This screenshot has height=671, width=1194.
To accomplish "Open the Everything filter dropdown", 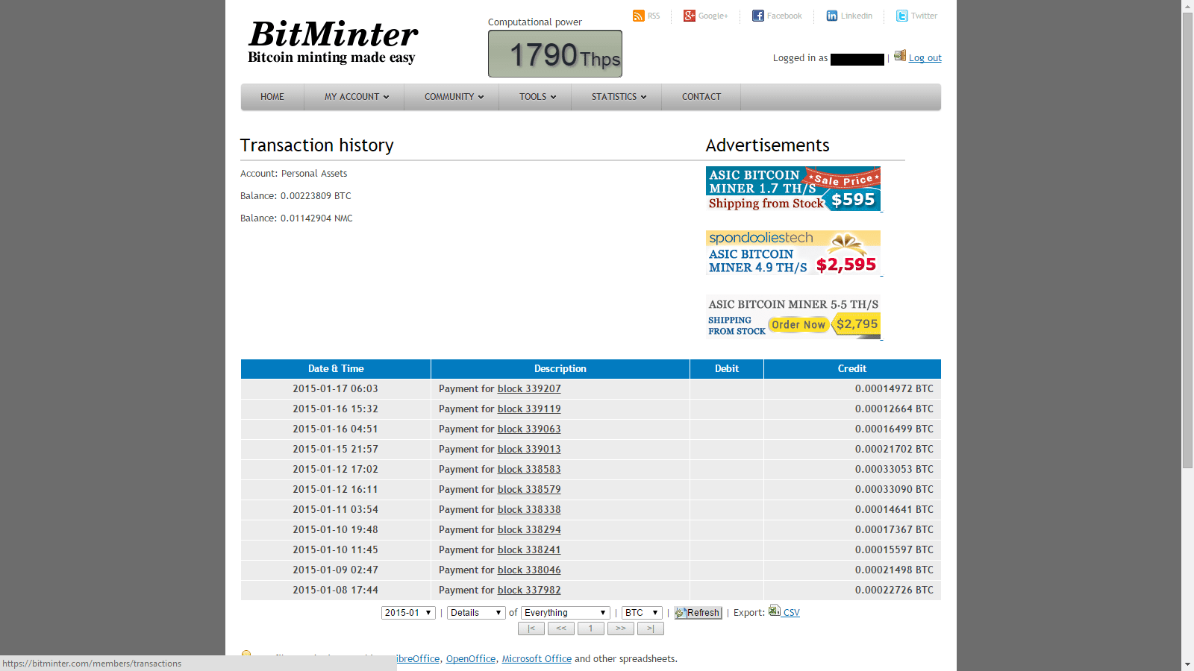I will (565, 613).
